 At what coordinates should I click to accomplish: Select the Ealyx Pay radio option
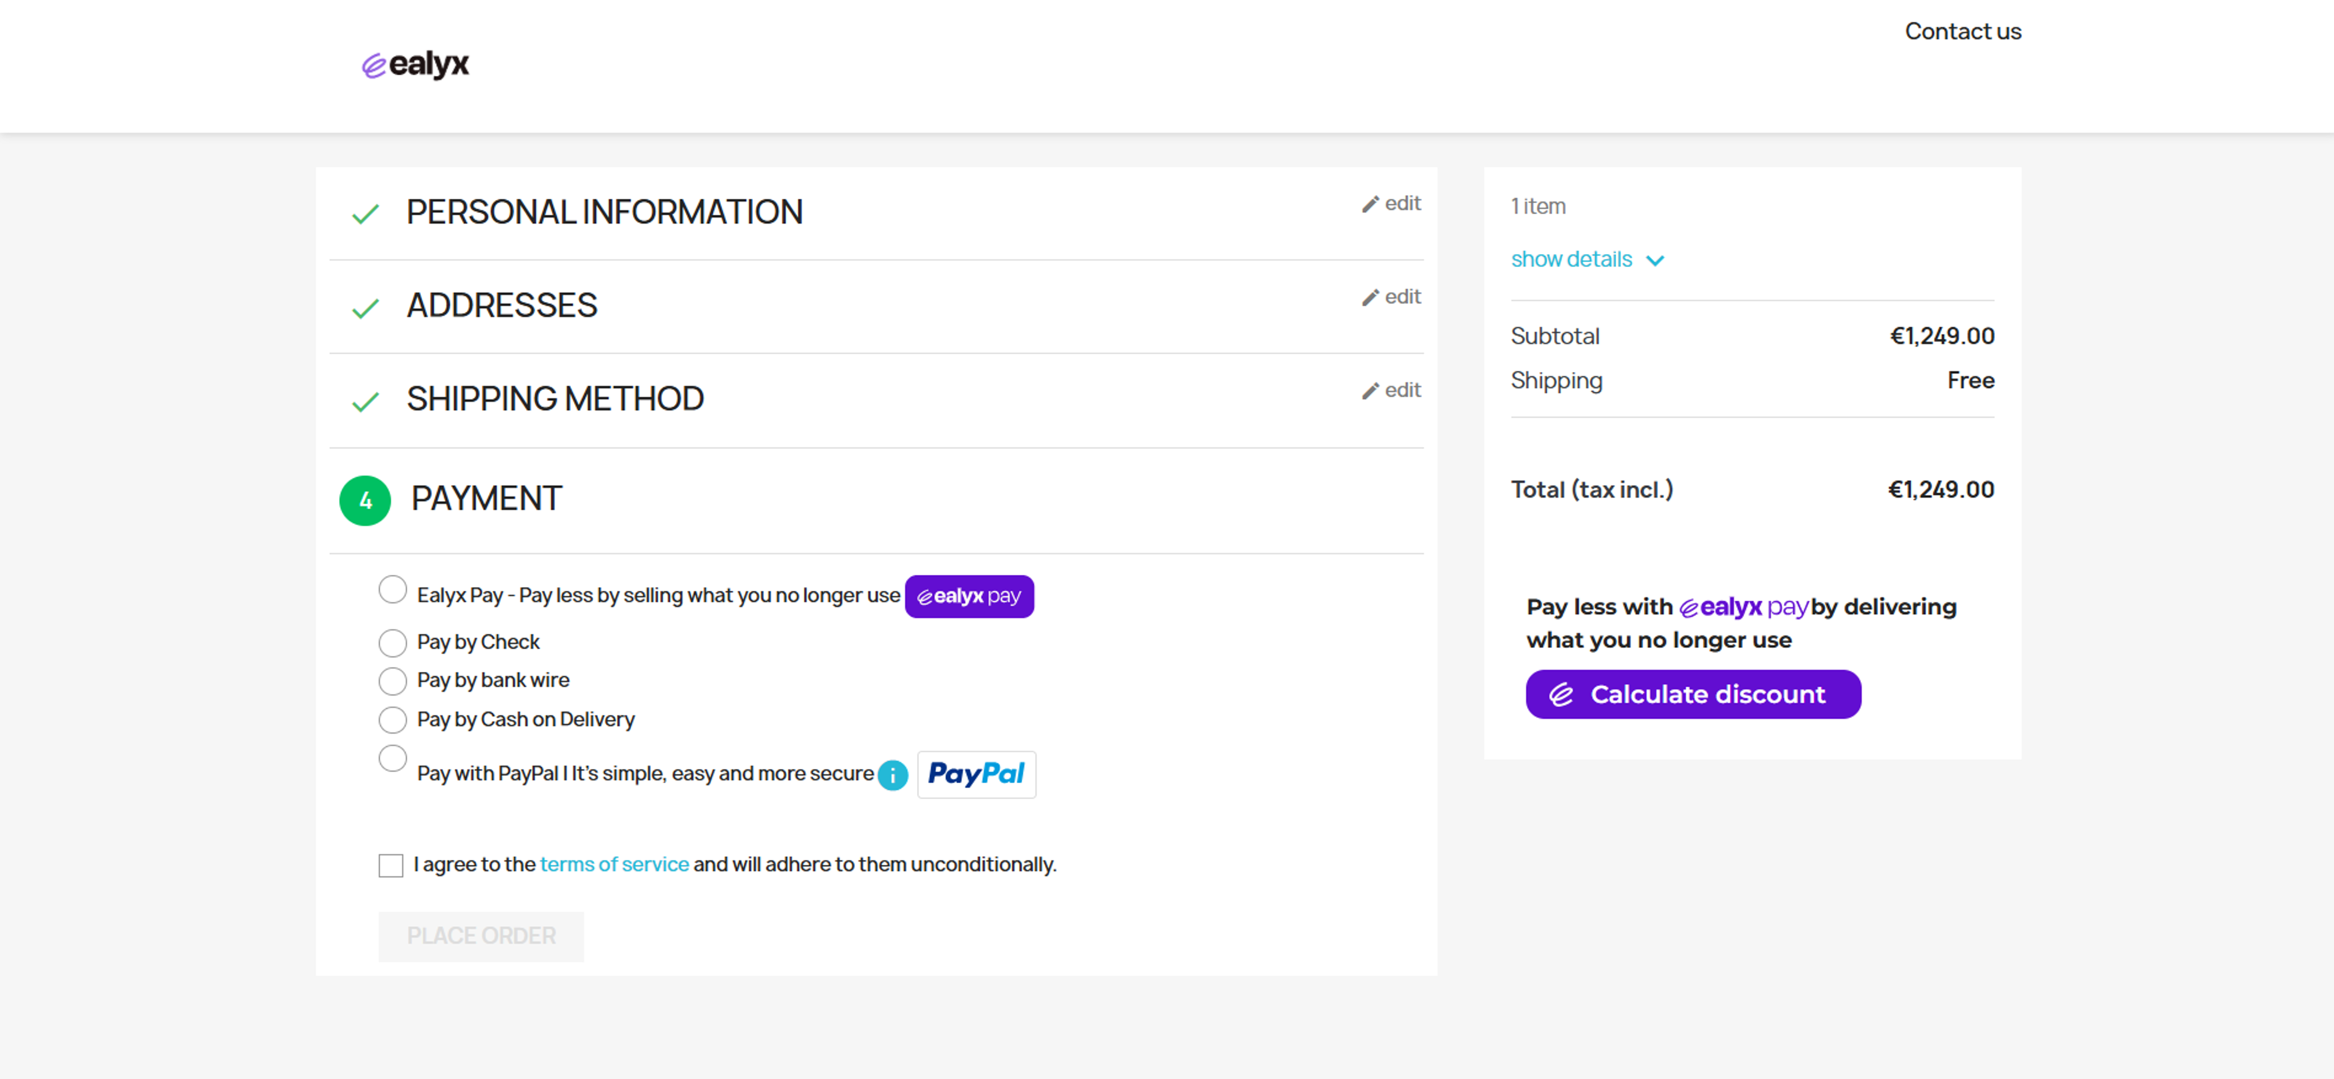click(393, 589)
